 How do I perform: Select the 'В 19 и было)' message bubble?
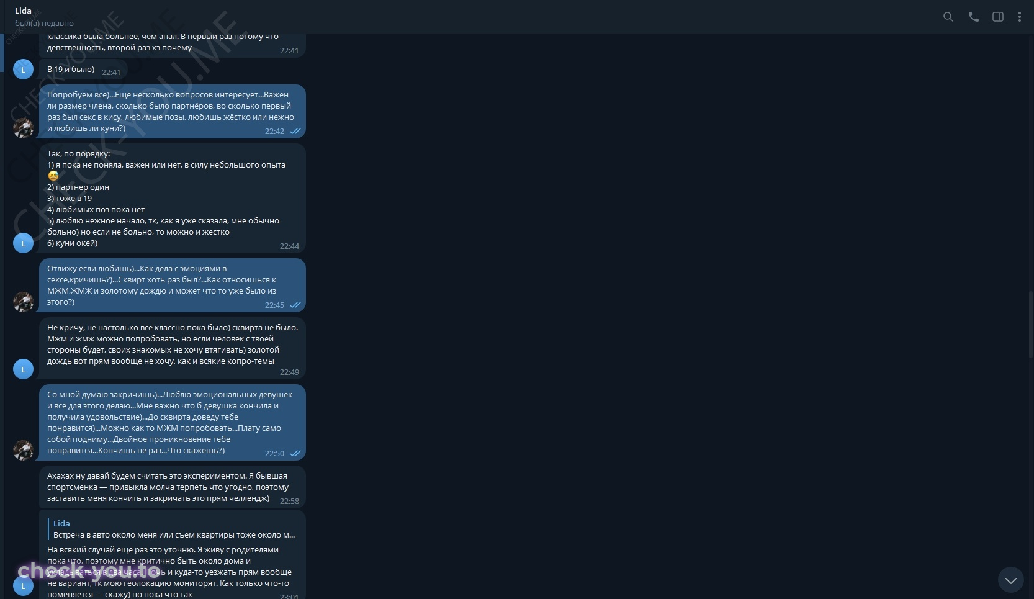[x=84, y=70]
